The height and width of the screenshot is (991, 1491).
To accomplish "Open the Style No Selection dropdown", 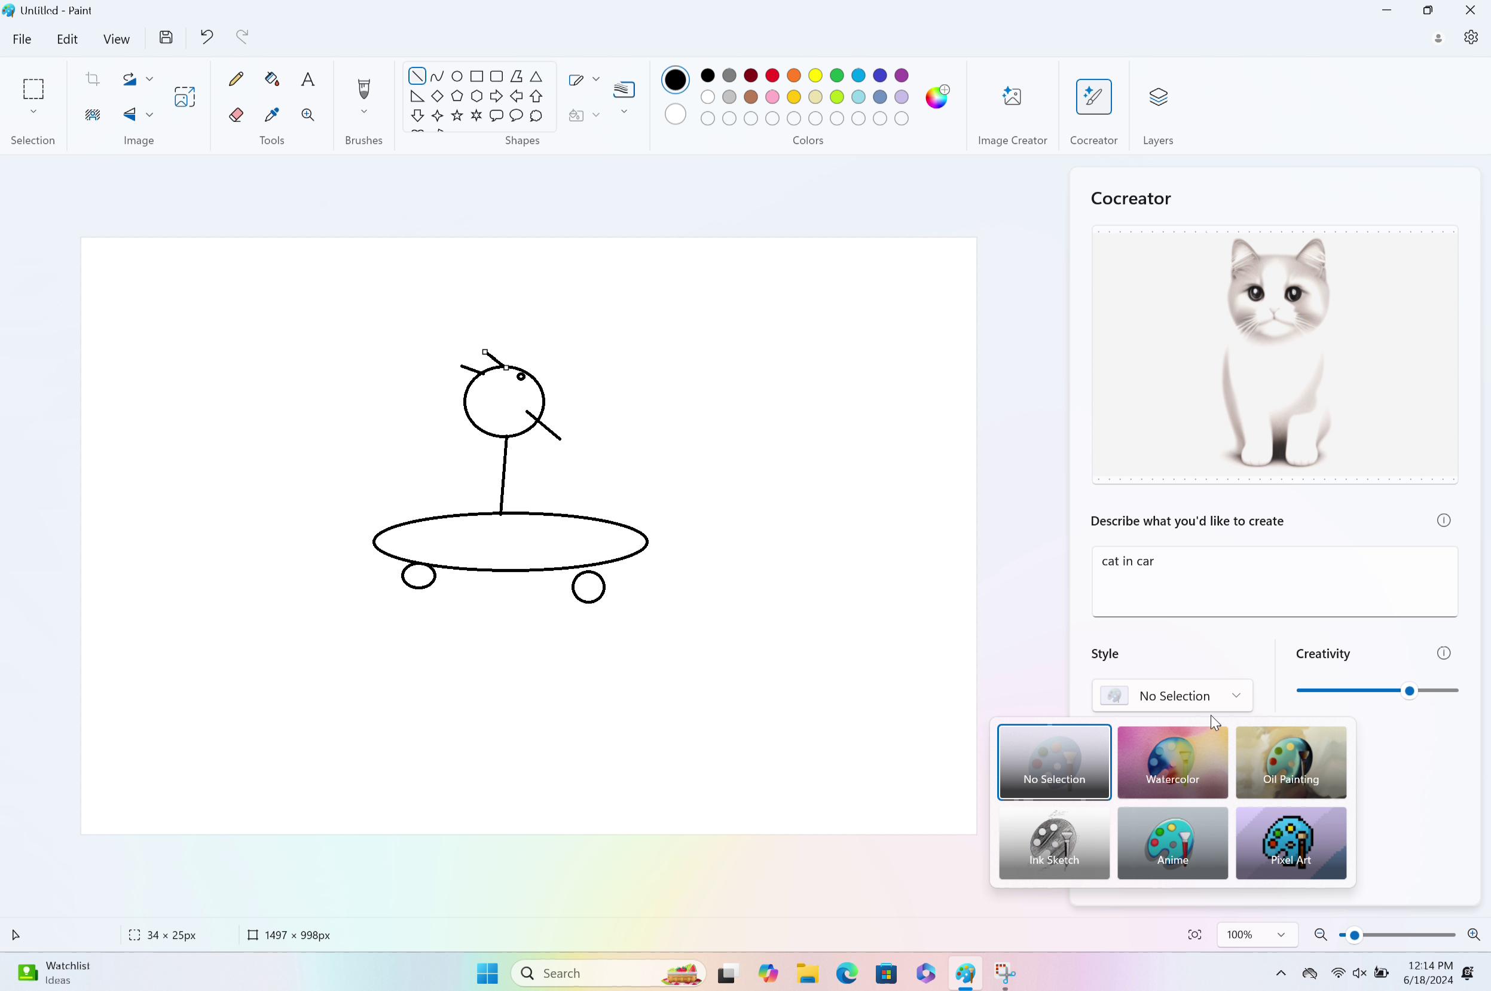I will click(1172, 695).
